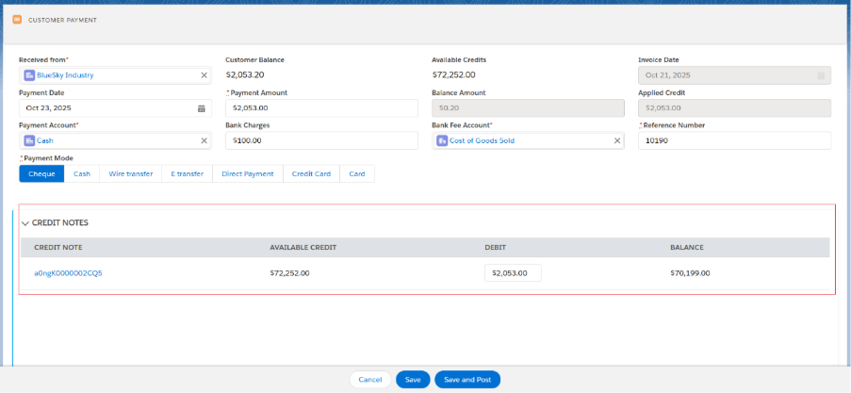Viewport: 851px width, 393px height.
Task: Click the Save and Post button
Action: pos(467,379)
